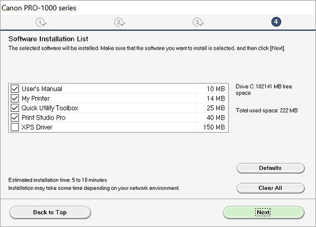Select the My Printer label
The image size is (316, 227).
pos(35,98)
